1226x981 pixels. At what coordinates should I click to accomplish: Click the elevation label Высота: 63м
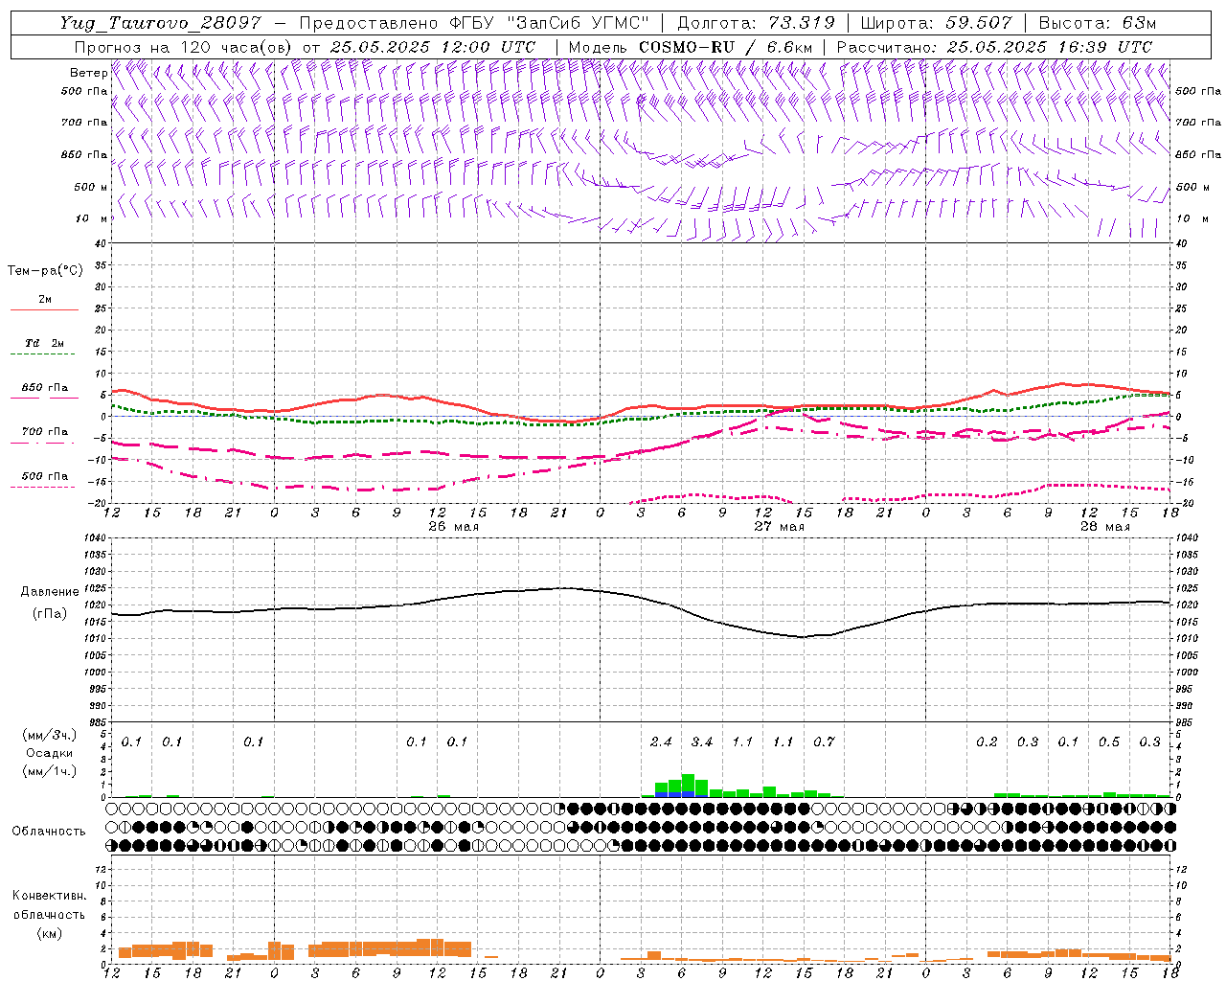coord(1097,23)
